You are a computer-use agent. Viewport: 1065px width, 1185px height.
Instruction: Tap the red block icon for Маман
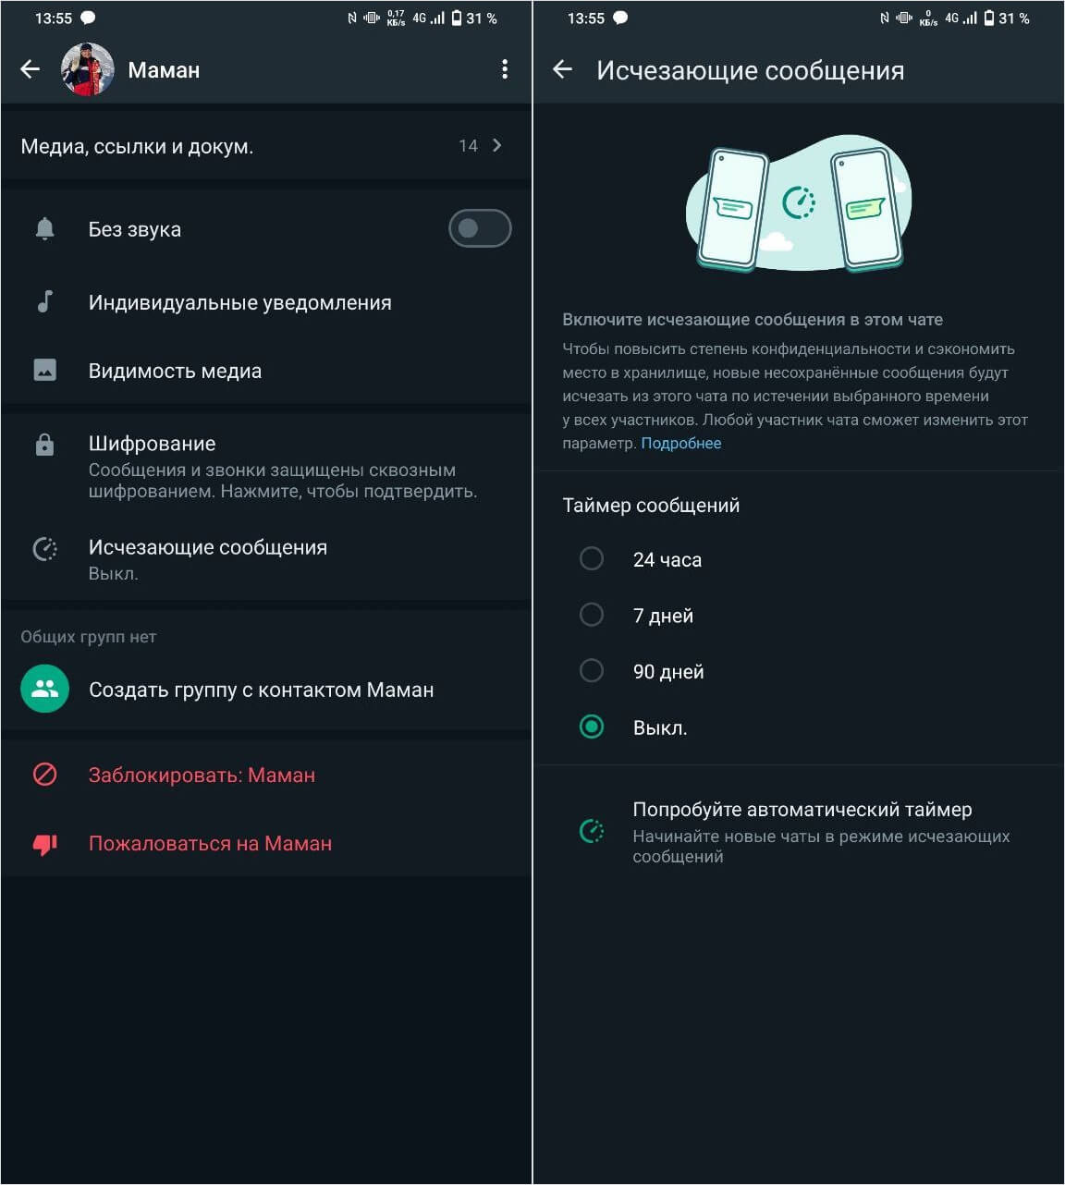[44, 775]
